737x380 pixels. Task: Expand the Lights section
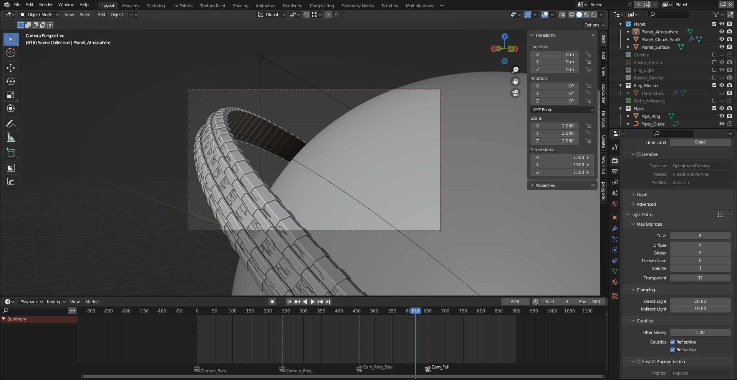tap(642, 195)
